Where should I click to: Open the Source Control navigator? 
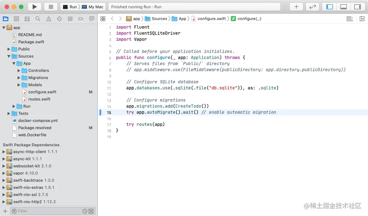16,19
